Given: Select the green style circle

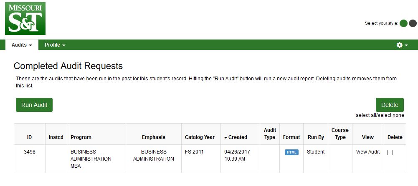Looking at the screenshot, I should [x=404, y=23].
